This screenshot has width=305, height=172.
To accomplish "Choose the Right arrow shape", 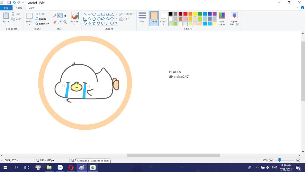I will click(x=103, y=19).
